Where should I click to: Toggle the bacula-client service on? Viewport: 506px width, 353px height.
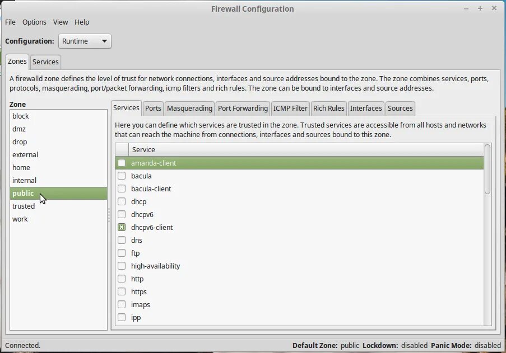pyautogui.click(x=122, y=189)
